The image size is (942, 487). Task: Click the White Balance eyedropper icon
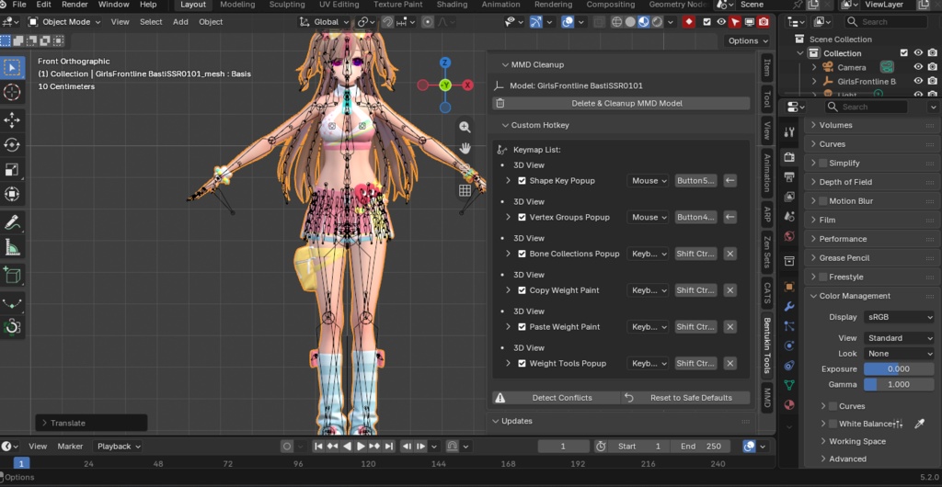point(919,424)
